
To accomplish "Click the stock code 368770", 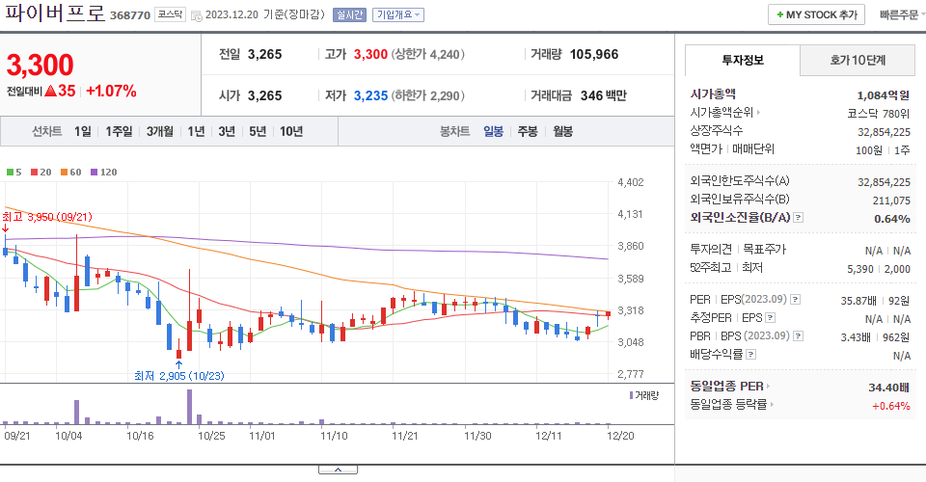I will (x=130, y=16).
